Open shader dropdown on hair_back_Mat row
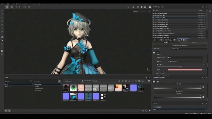212x119 pixels. tap(202, 20)
